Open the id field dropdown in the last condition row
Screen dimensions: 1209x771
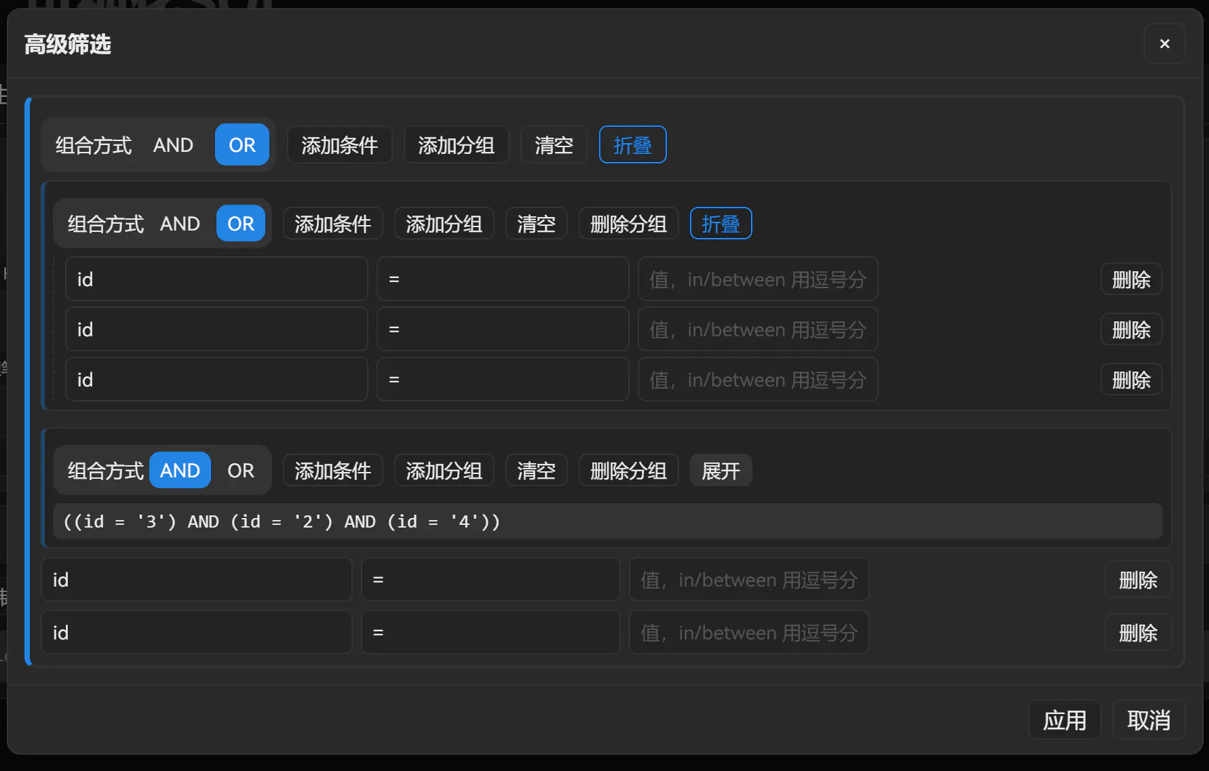pos(197,632)
